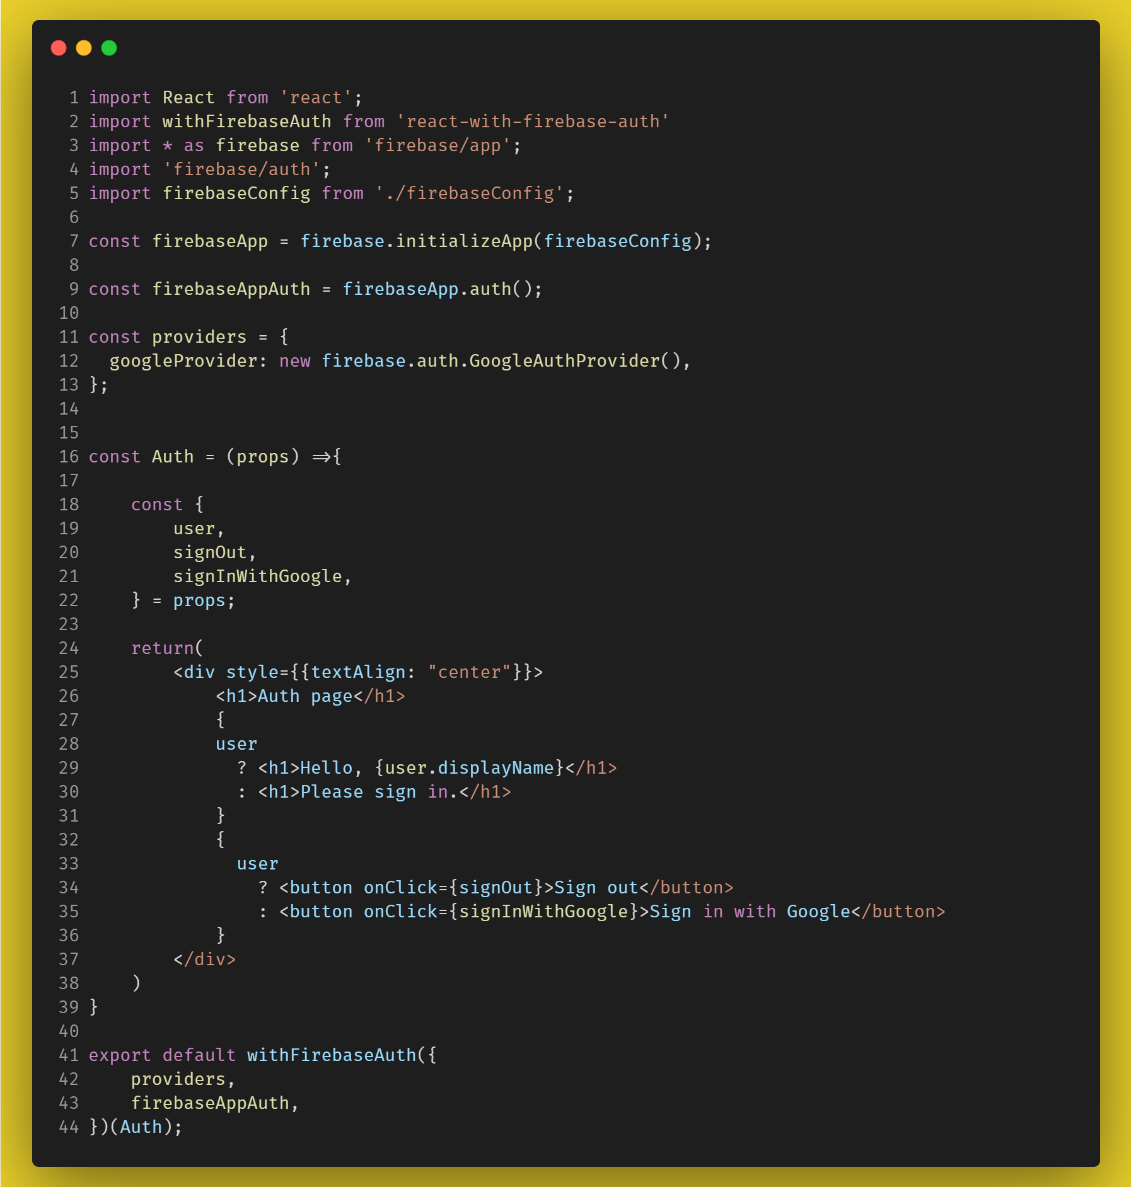1131x1187 pixels.
Task: Click 'firebaseAppAuth,' on line 43
Action: (215, 1103)
